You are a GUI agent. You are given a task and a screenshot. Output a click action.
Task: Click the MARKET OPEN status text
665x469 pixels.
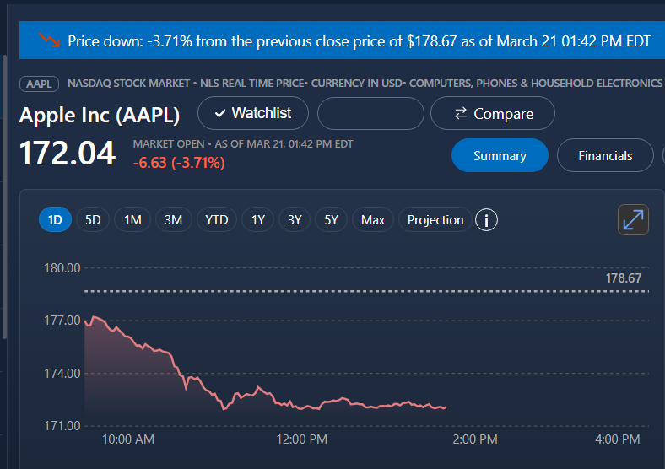pos(169,143)
